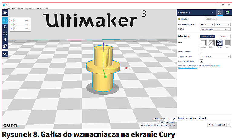Select the Move tool in the sidebar

(5, 21)
